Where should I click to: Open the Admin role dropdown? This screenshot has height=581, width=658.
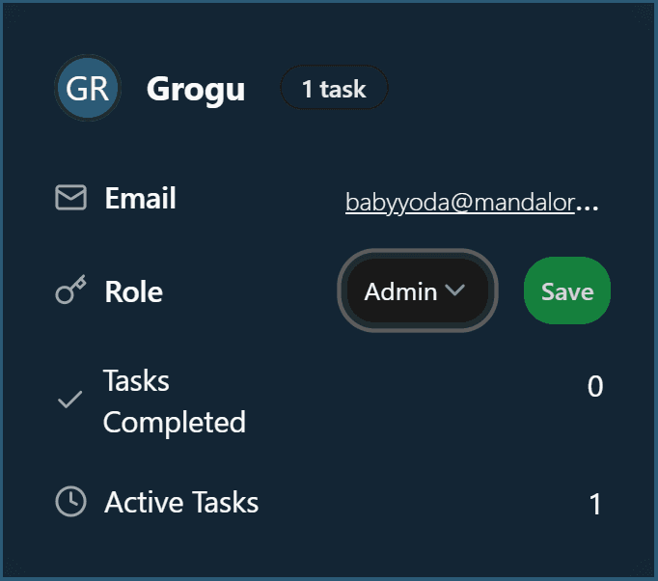point(417,291)
